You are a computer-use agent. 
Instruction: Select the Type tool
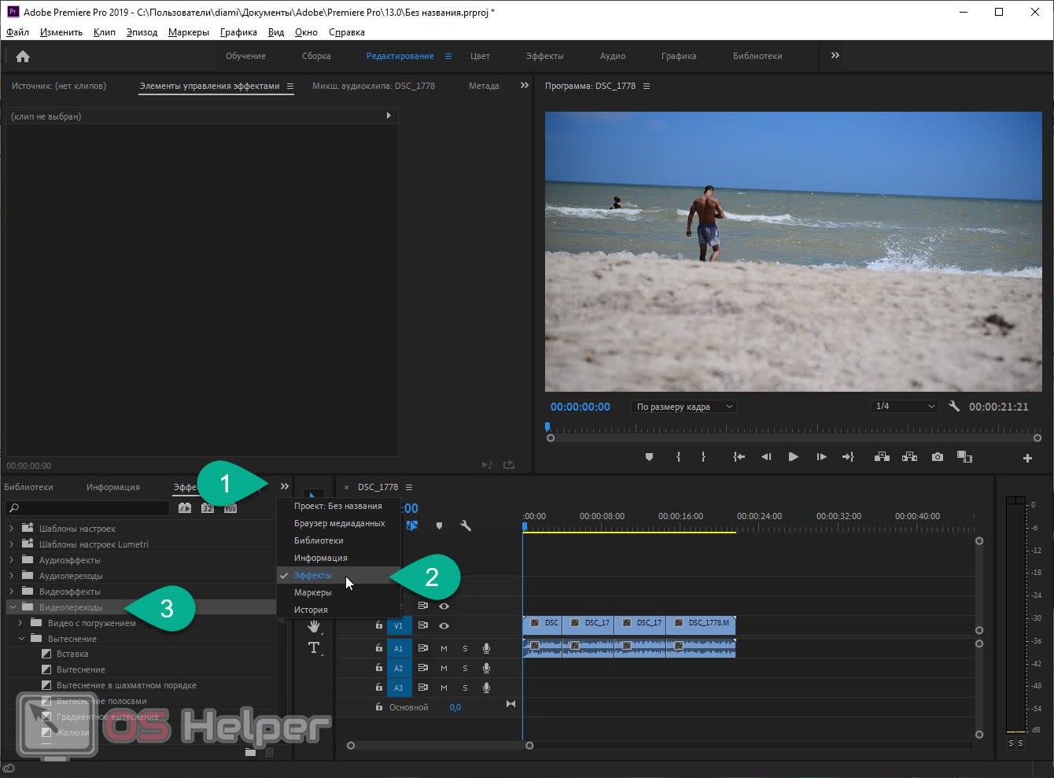pos(314,647)
